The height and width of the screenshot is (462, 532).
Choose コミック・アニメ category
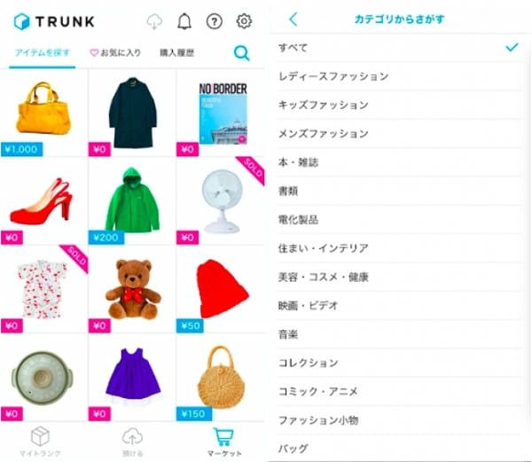[399, 391]
